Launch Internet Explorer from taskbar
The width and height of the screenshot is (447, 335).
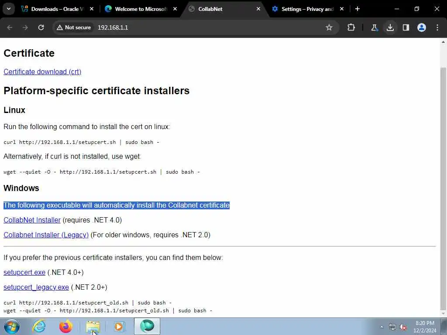pyautogui.click(x=39, y=326)
